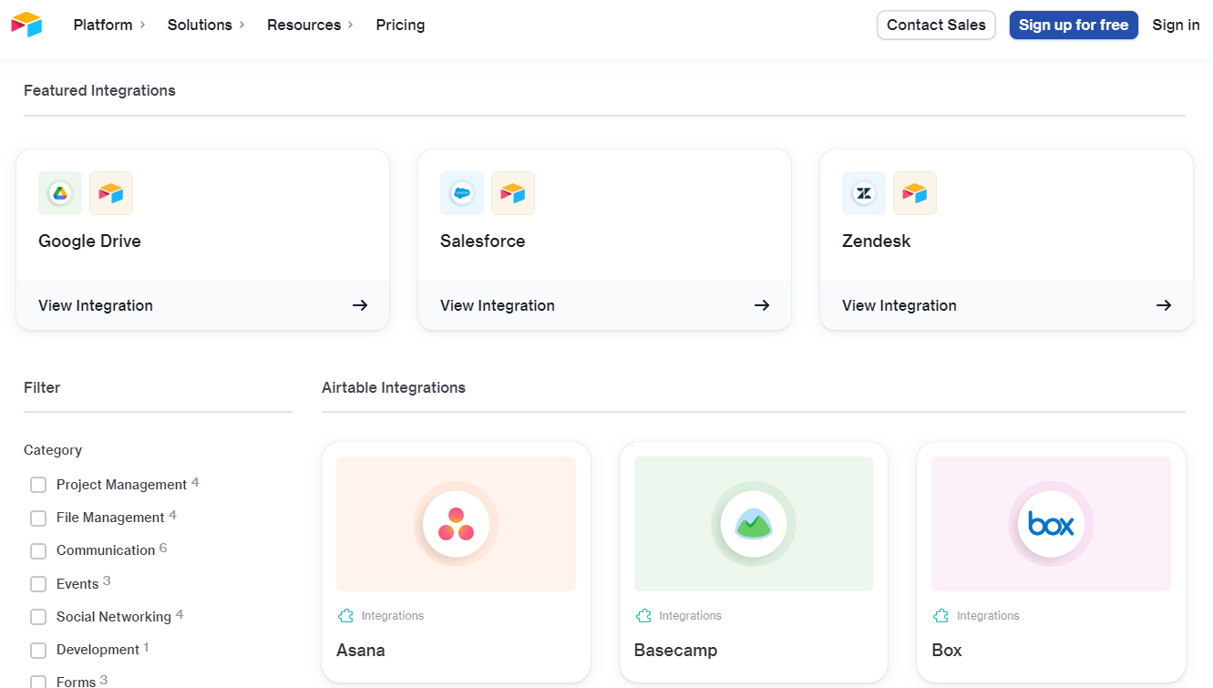Click the Box logo
This screenshot has width=1213, height=688.
pos(1051,524)
